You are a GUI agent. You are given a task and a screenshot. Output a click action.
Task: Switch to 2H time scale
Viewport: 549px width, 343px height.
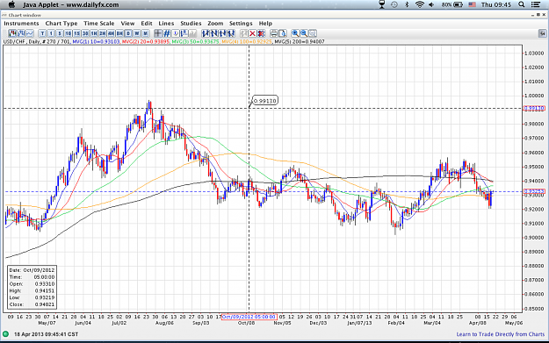click(102, 33)
